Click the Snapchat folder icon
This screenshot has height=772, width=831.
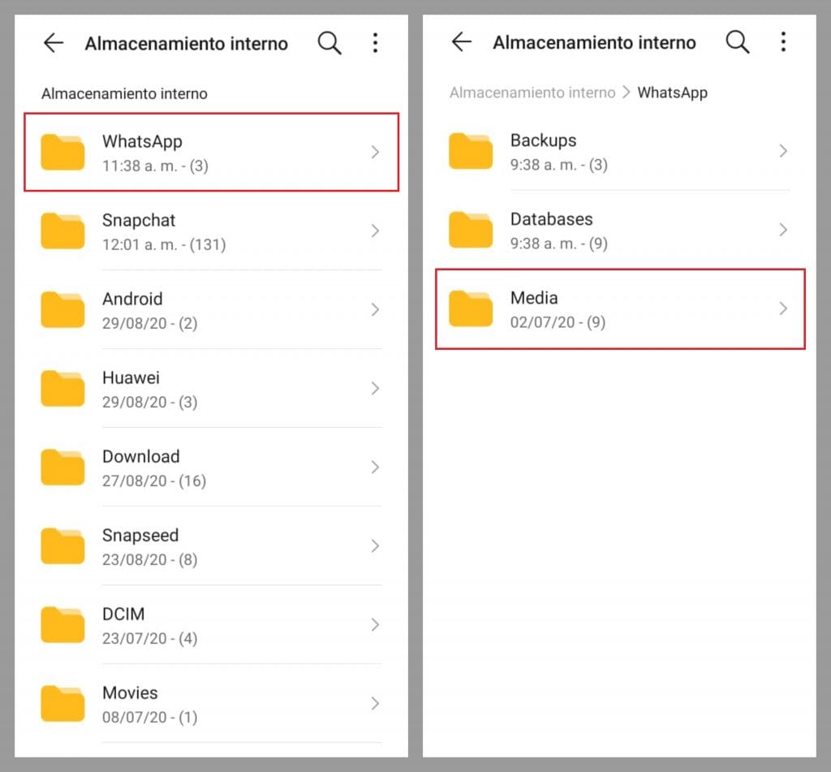(62, 231)
